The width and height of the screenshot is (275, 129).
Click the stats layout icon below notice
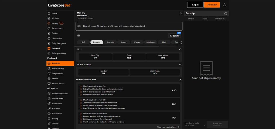[x=78, y=36]
